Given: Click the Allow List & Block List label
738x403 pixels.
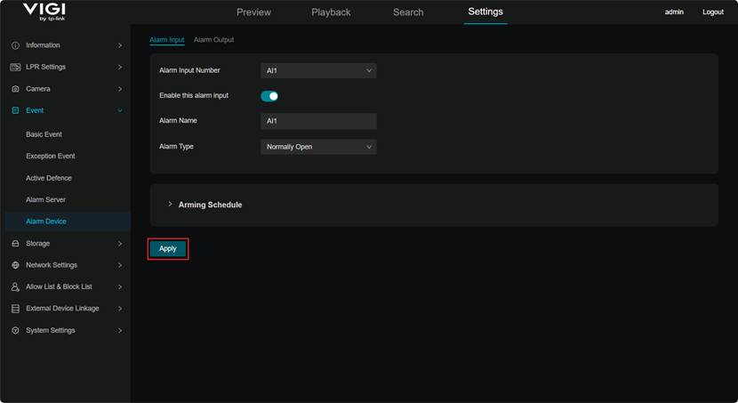Looking at the screenshot, I should 59,286.
